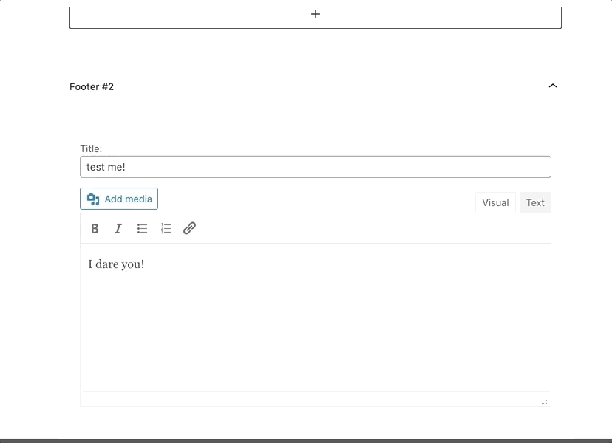Click the 'I dare you!' text

[x=116, y=264]
